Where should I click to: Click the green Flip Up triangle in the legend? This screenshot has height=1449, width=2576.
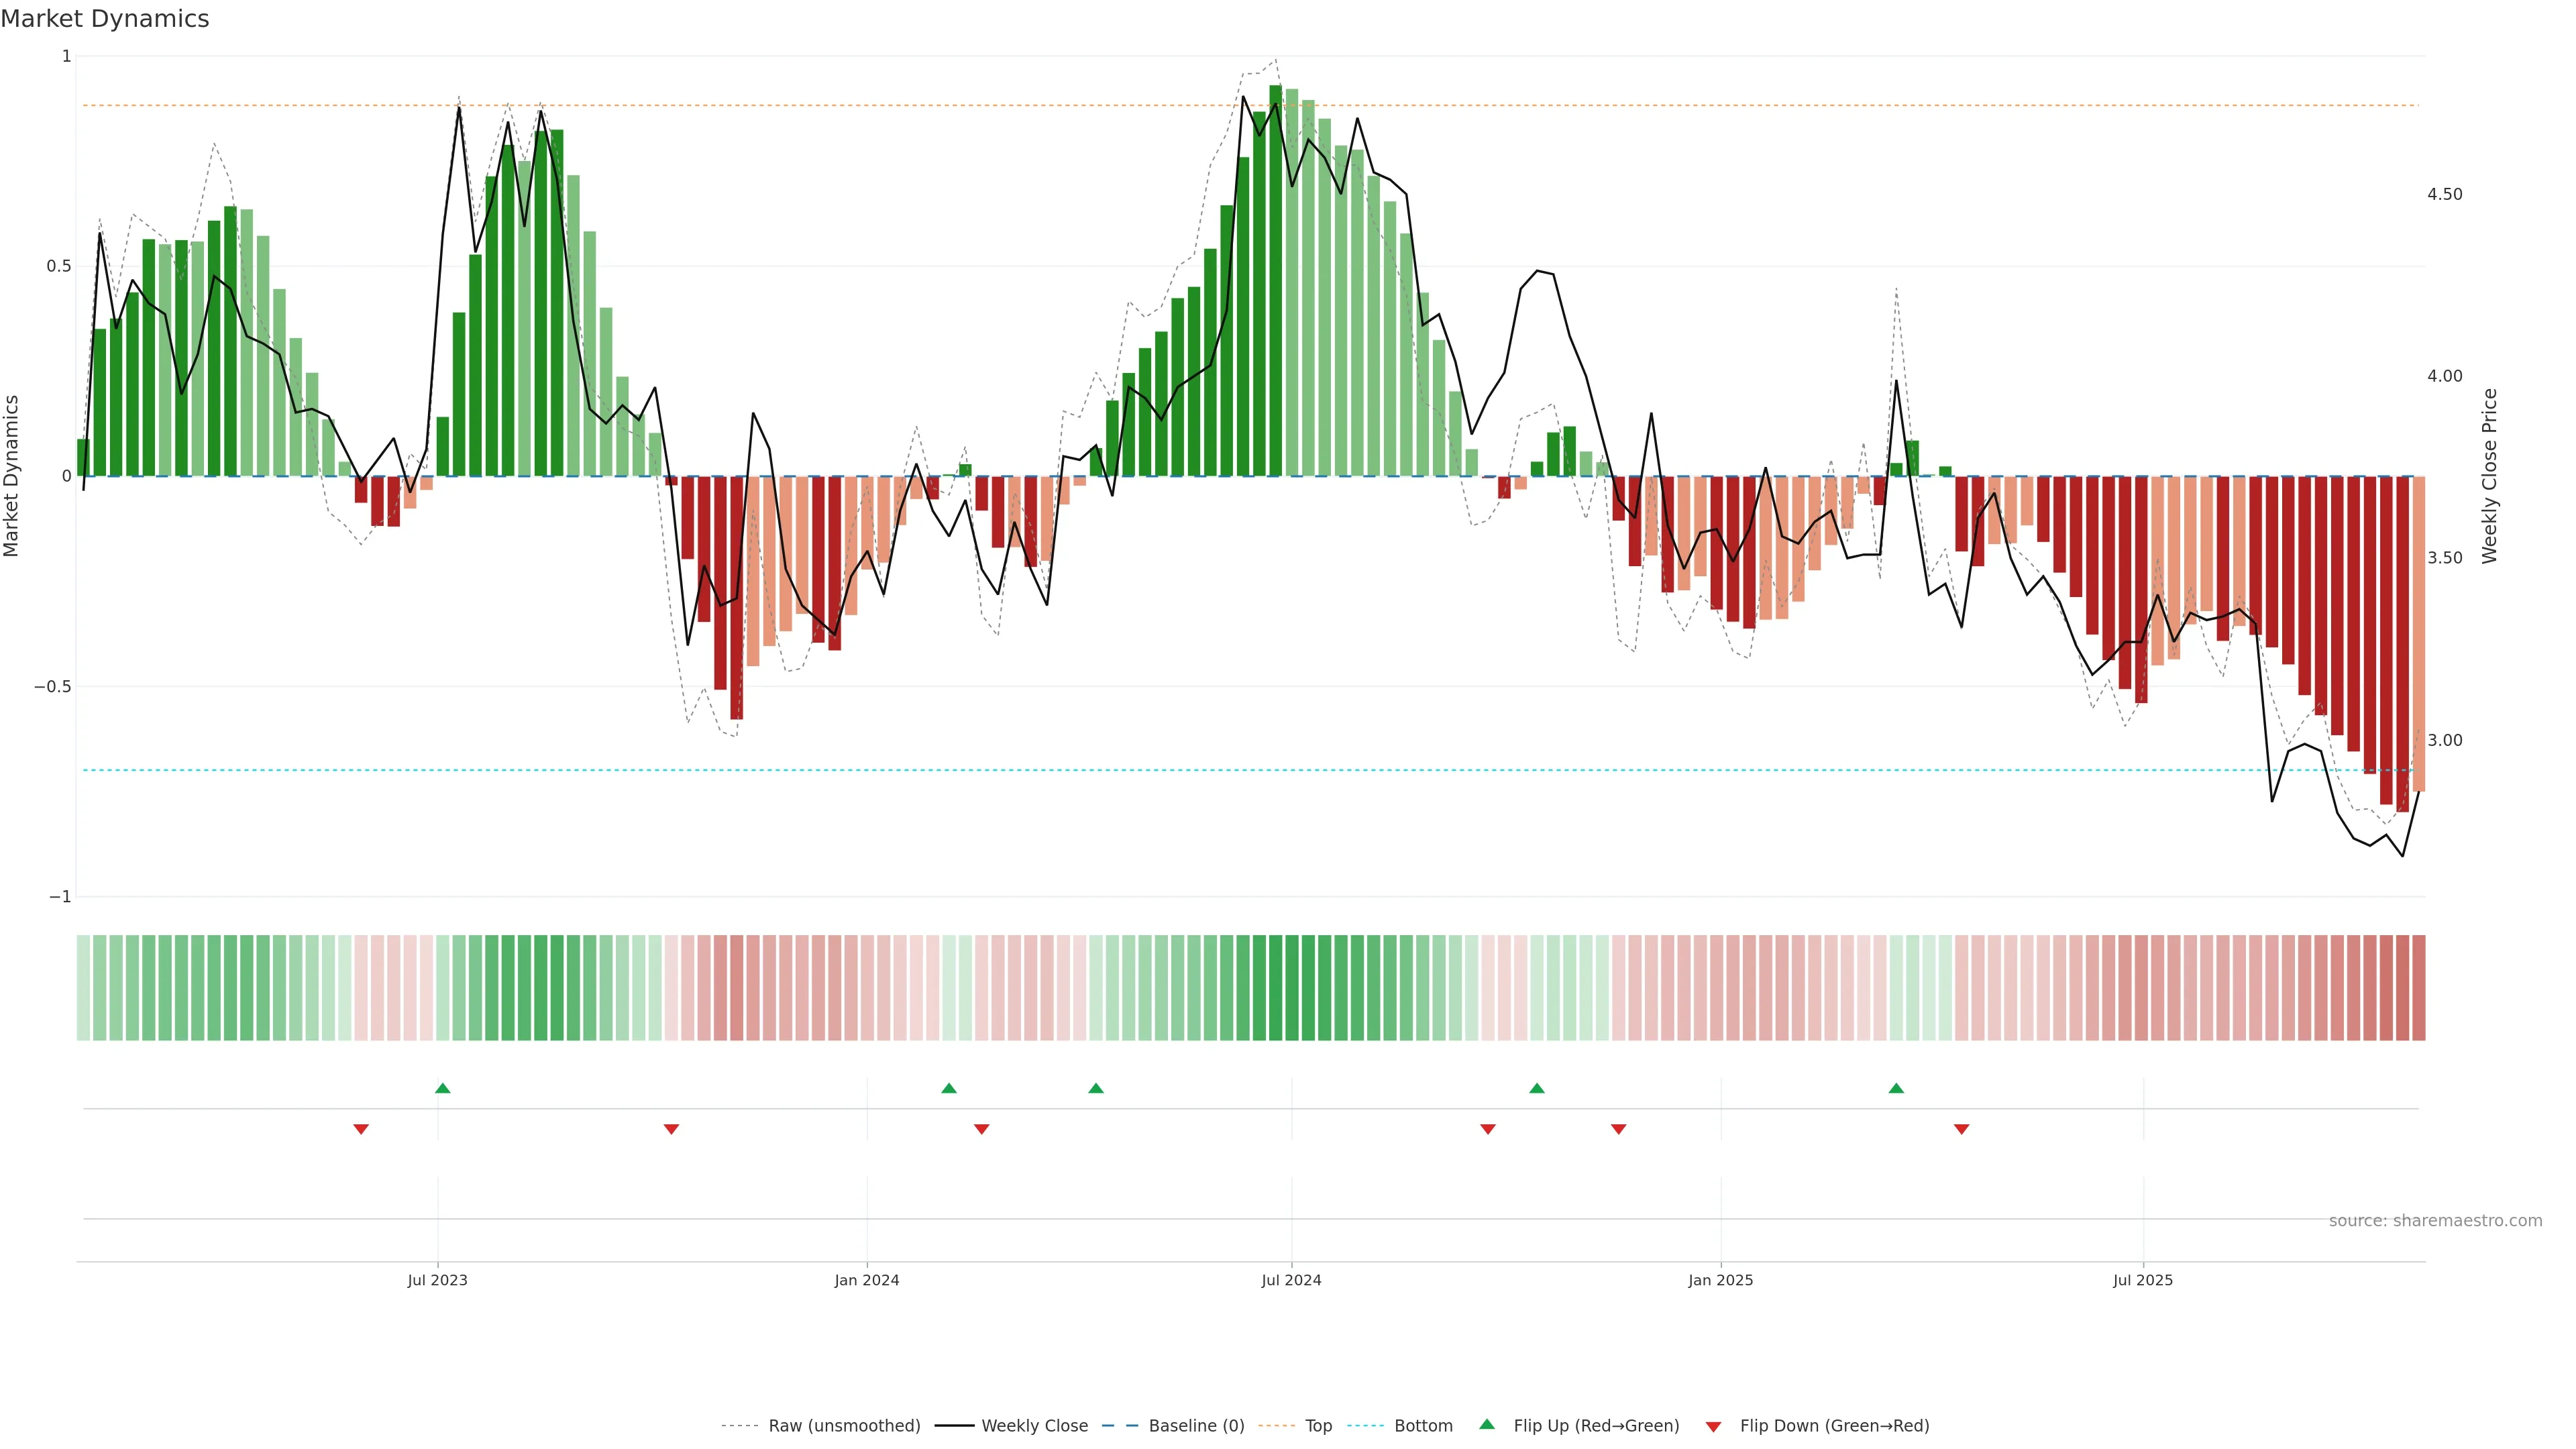tap(1487, 1424)
